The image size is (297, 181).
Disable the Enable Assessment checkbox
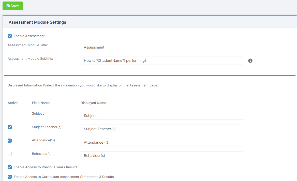point(9,36)
